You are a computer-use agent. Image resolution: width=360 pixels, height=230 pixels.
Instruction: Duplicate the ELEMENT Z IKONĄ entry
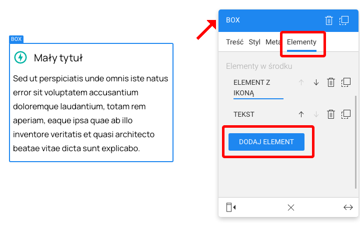coord(345,83)
